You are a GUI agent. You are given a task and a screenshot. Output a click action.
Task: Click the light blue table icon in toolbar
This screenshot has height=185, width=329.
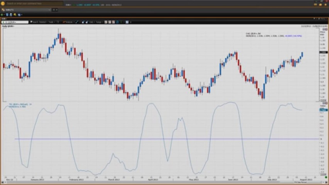click(x=127, y=22)
